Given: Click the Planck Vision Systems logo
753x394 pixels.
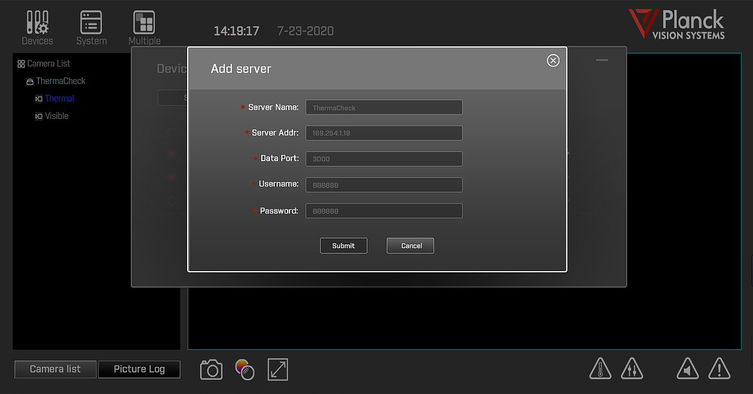Looking at the screenshot, I should [x=677, y=24].
